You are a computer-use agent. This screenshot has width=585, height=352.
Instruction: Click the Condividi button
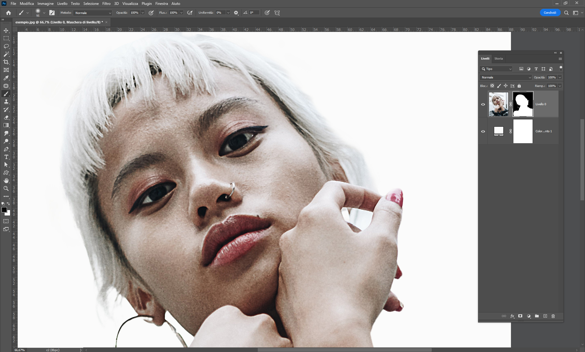[x=550, y=13]
